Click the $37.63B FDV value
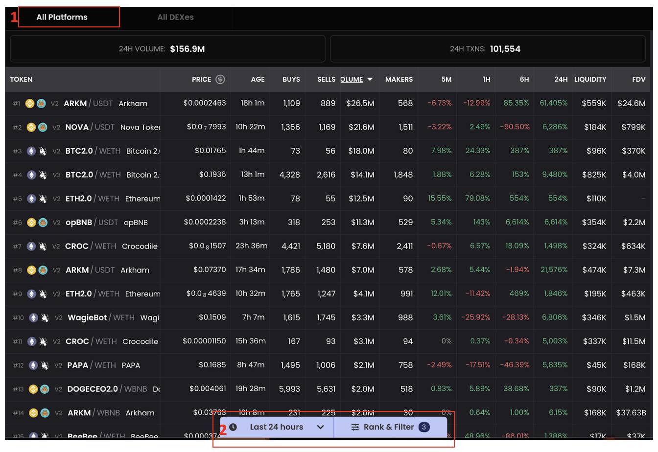Screen dimensions: 658x452 click(631, 413)
